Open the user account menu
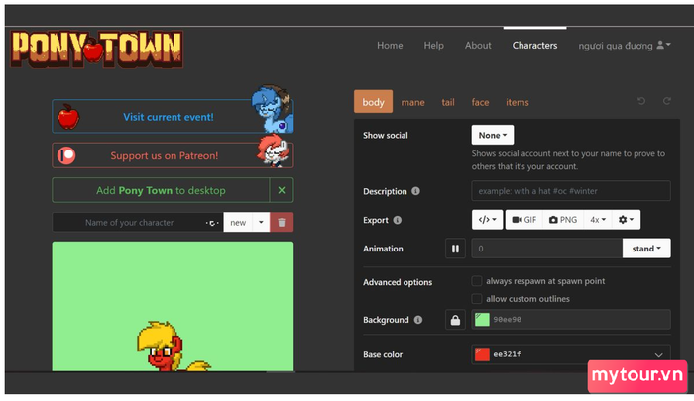Screen dimensions: 694x401 [x=625, y=46]
